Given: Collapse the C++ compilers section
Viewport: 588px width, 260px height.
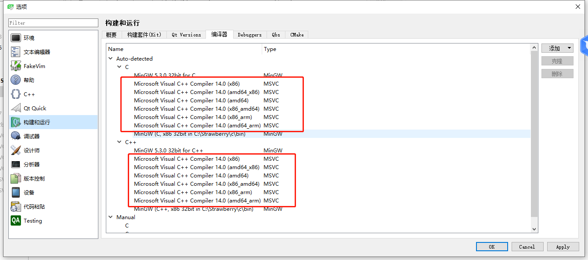Looking at the screenshot, I should pyautogui.click(x=119, y=142).
